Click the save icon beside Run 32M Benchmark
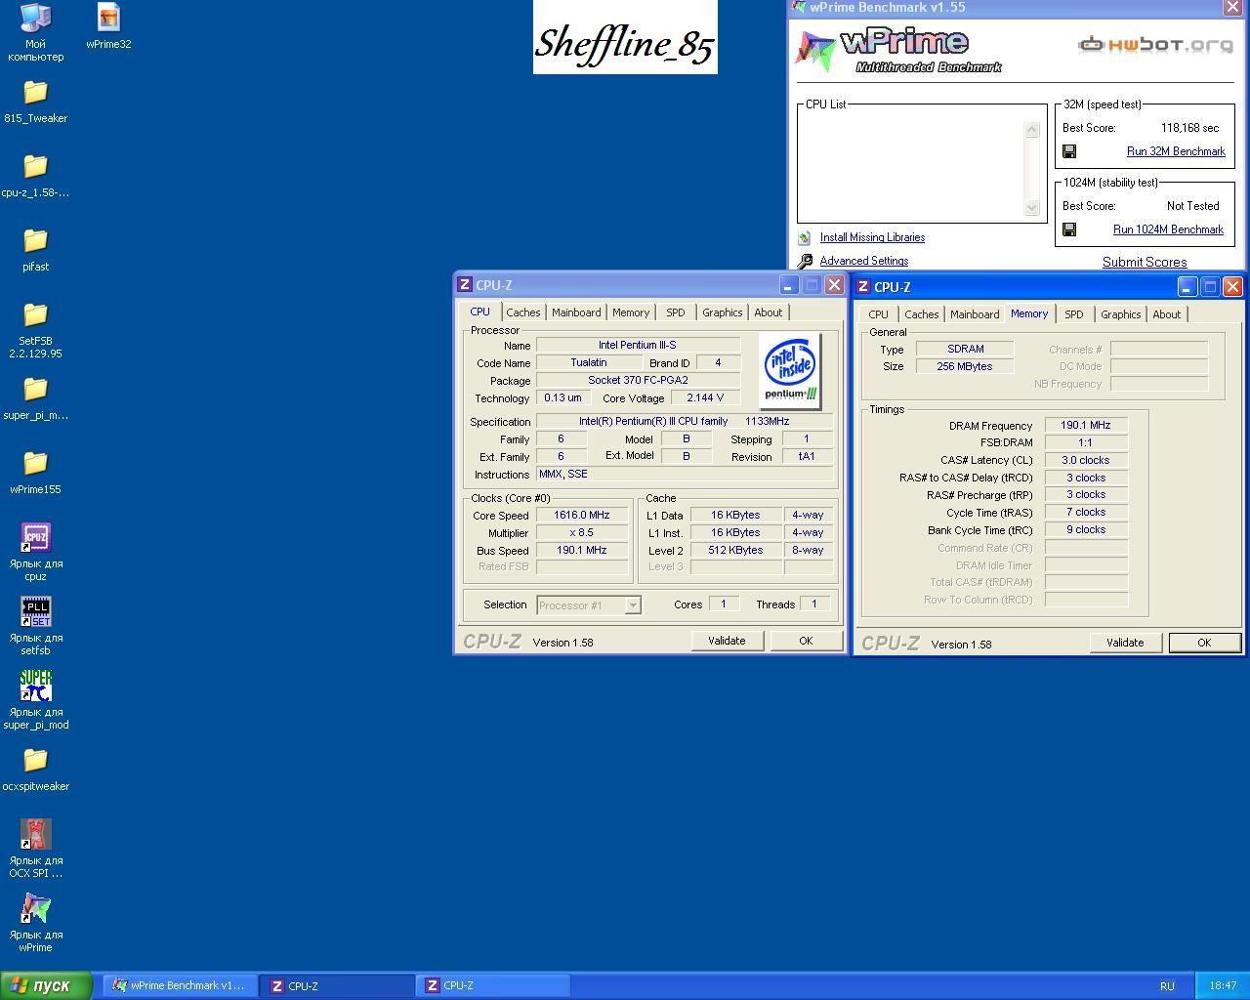 click(x=1069, y=151)
